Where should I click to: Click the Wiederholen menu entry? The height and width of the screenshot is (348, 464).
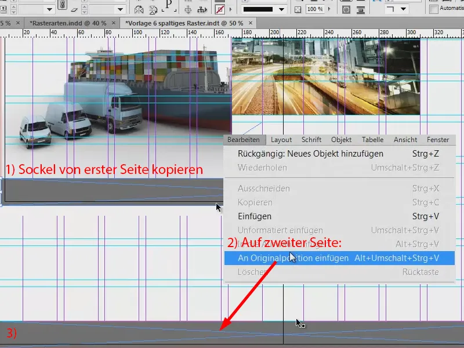[339, 168]
